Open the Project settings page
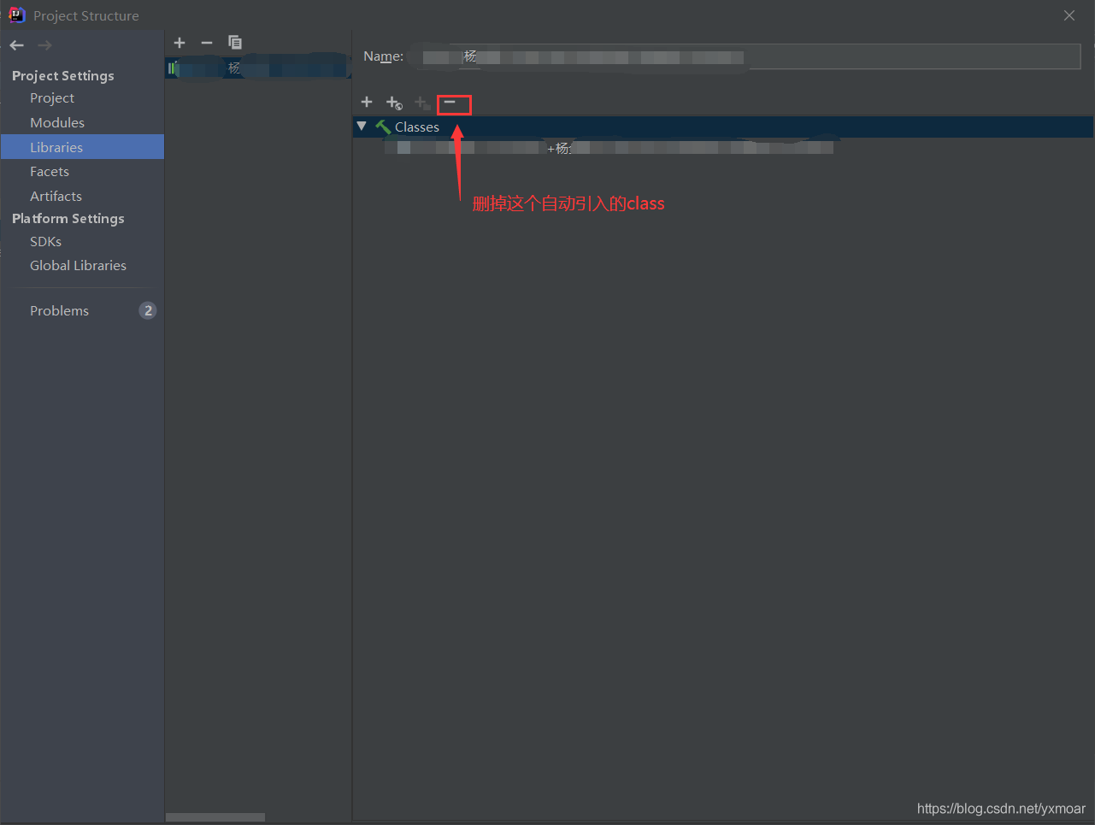The width and height of the screenshot is (1095, 825). point(52,98)
